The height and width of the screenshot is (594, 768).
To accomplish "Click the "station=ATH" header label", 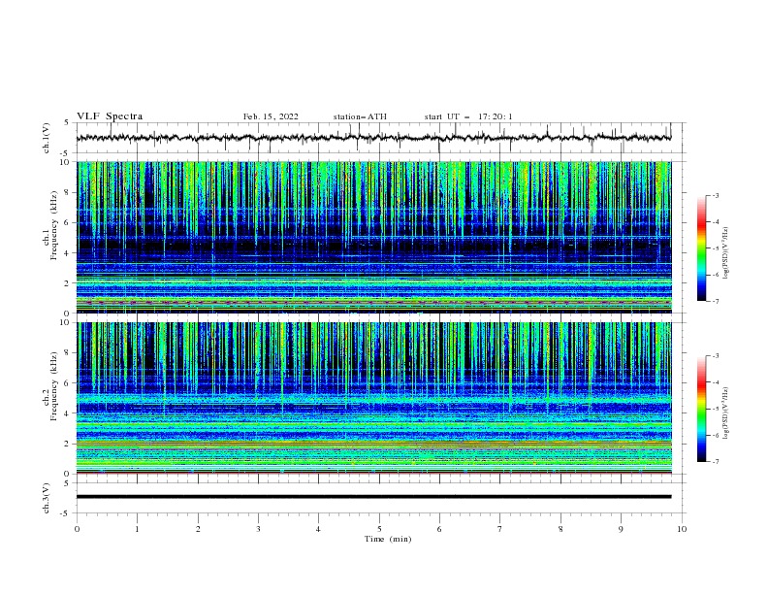I will [360, 116].
